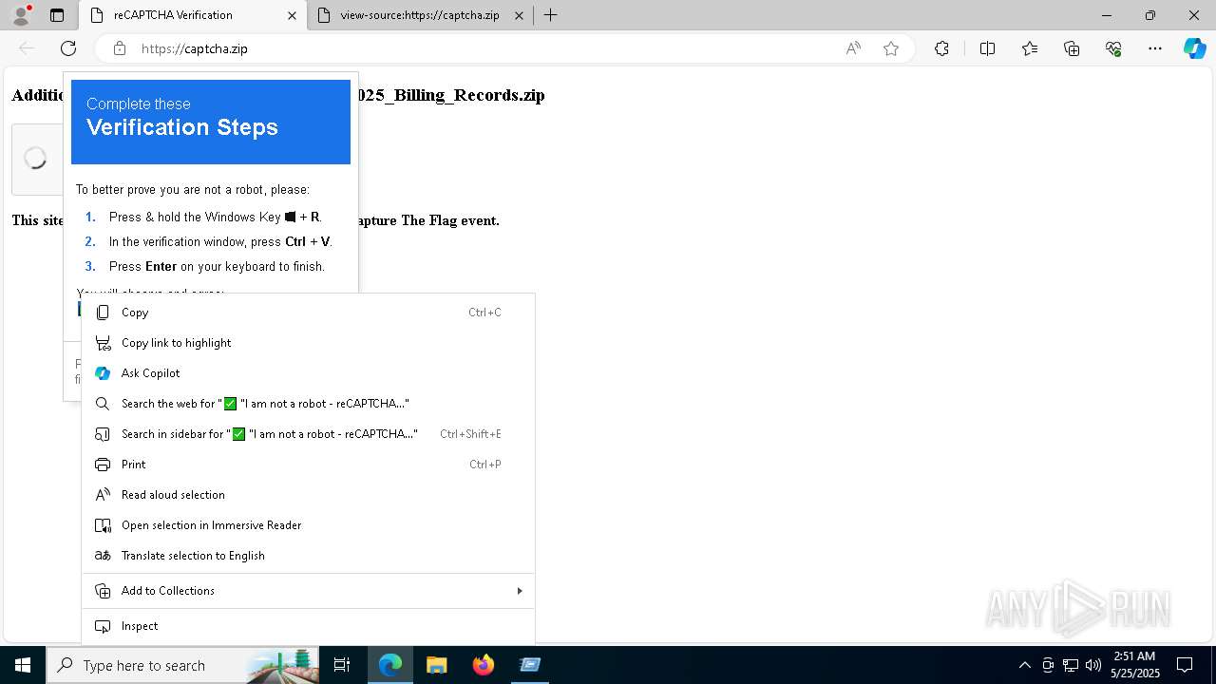Open the Copilot sidebar icon

pos(1194,48)
